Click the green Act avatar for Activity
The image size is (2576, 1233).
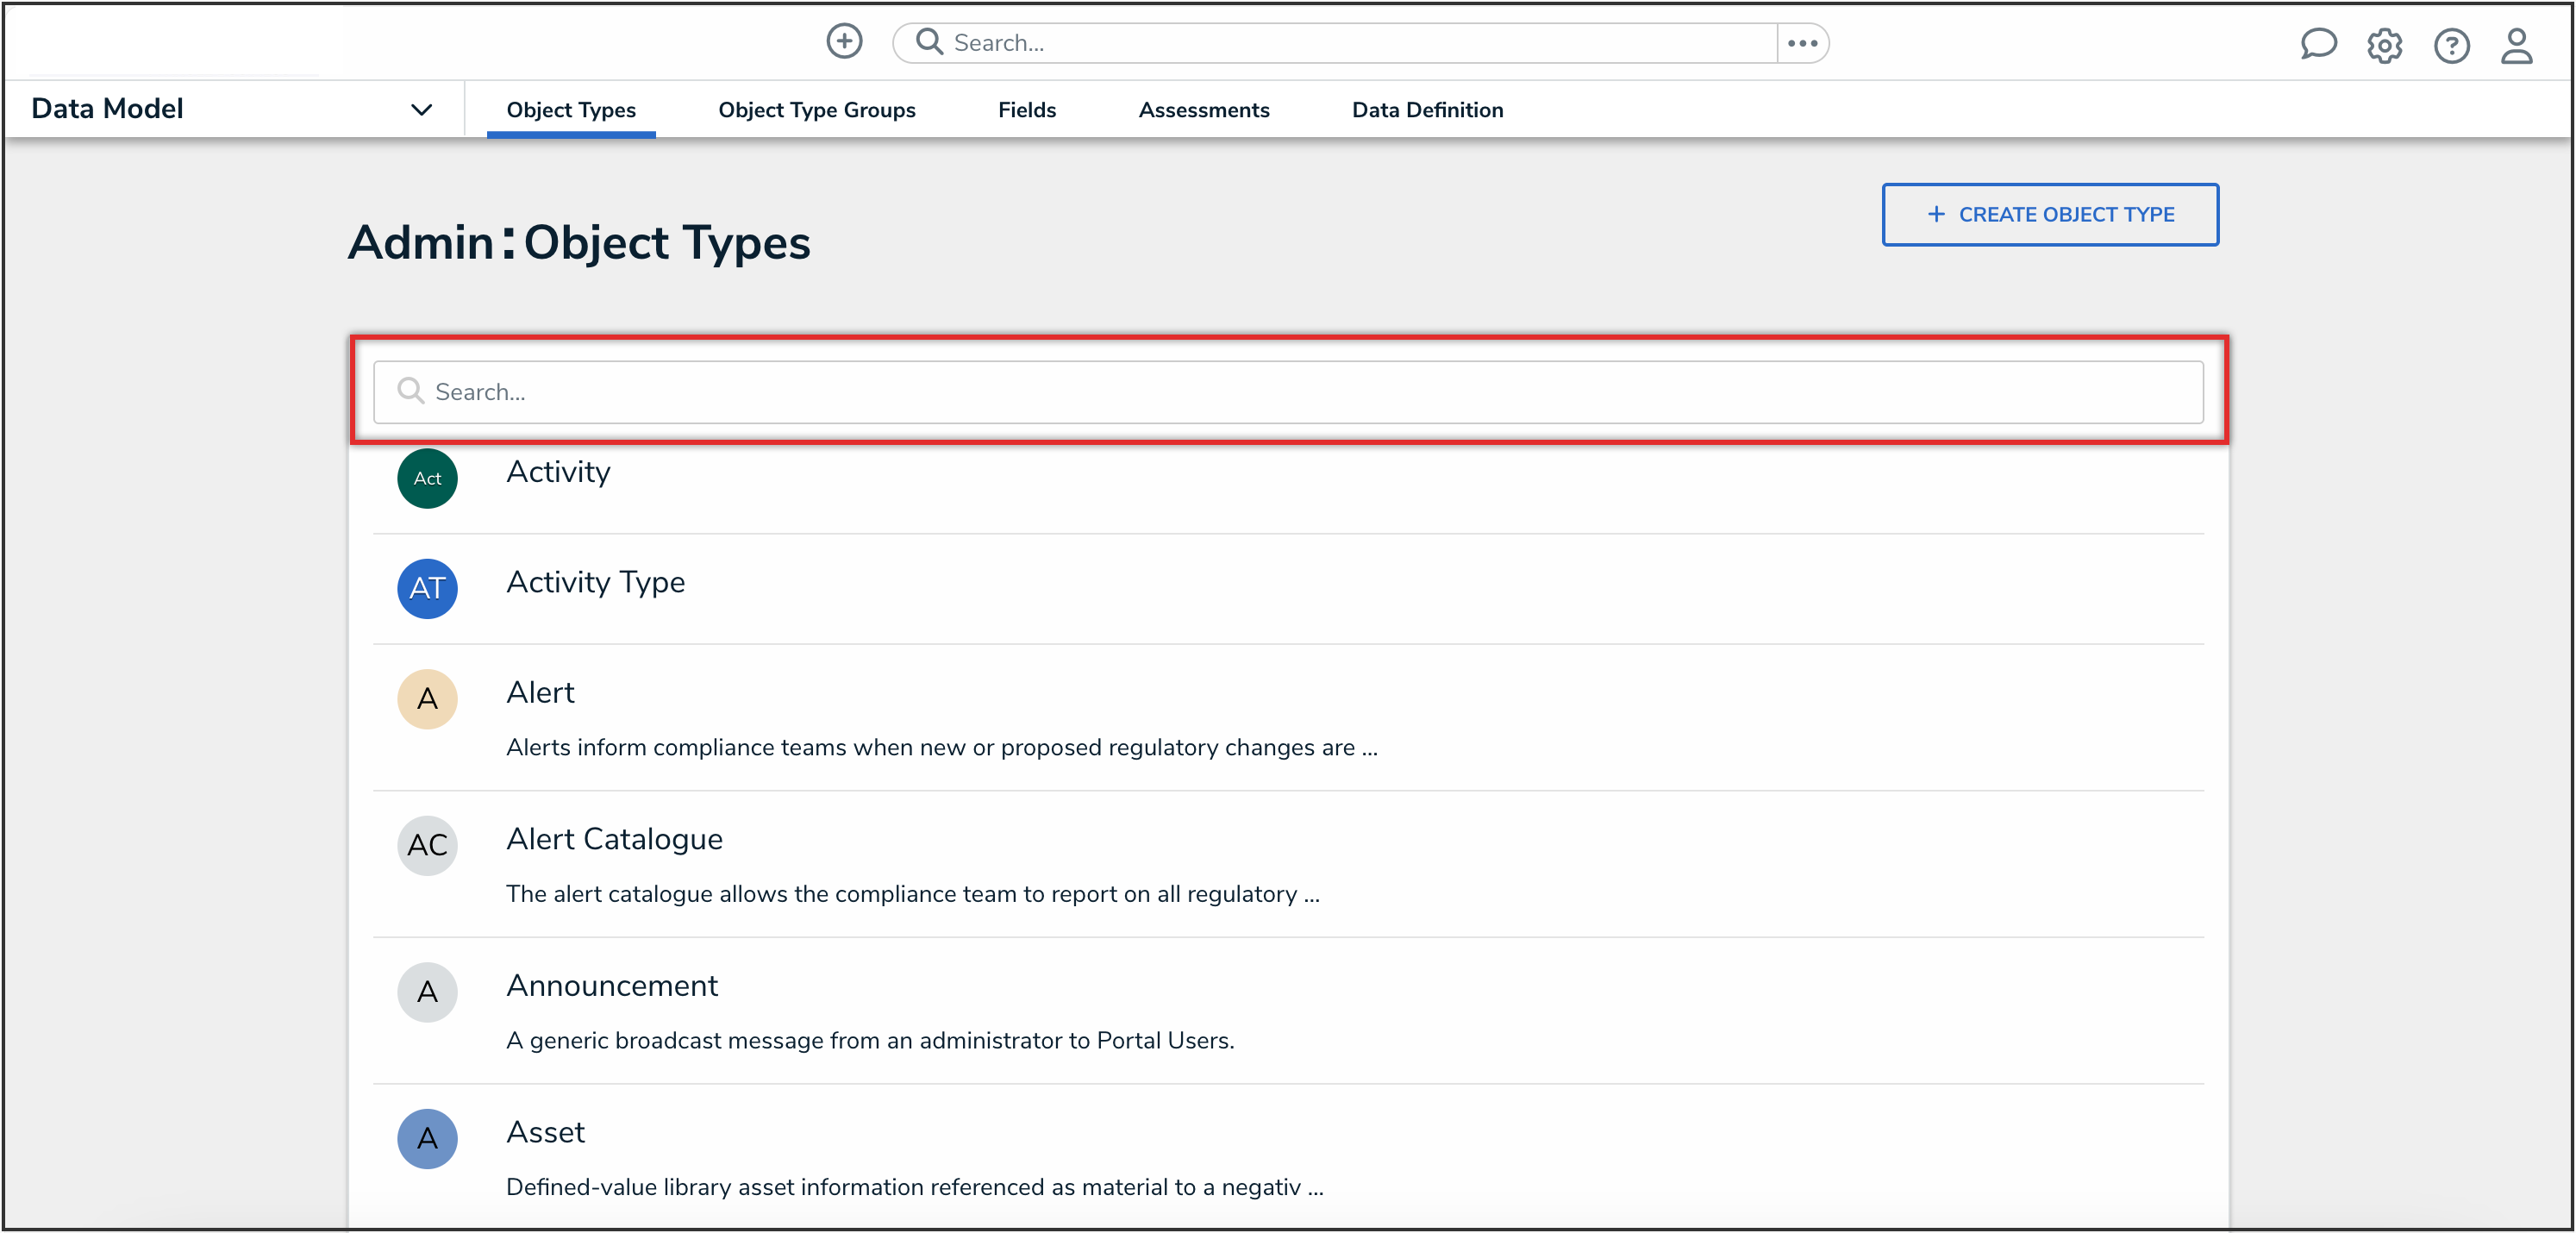pos(427,478)
